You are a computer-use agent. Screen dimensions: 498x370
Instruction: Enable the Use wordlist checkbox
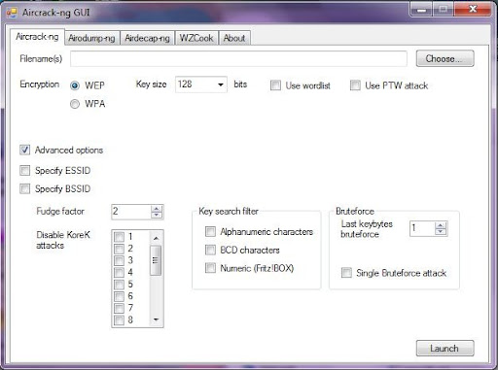[275, 85]
